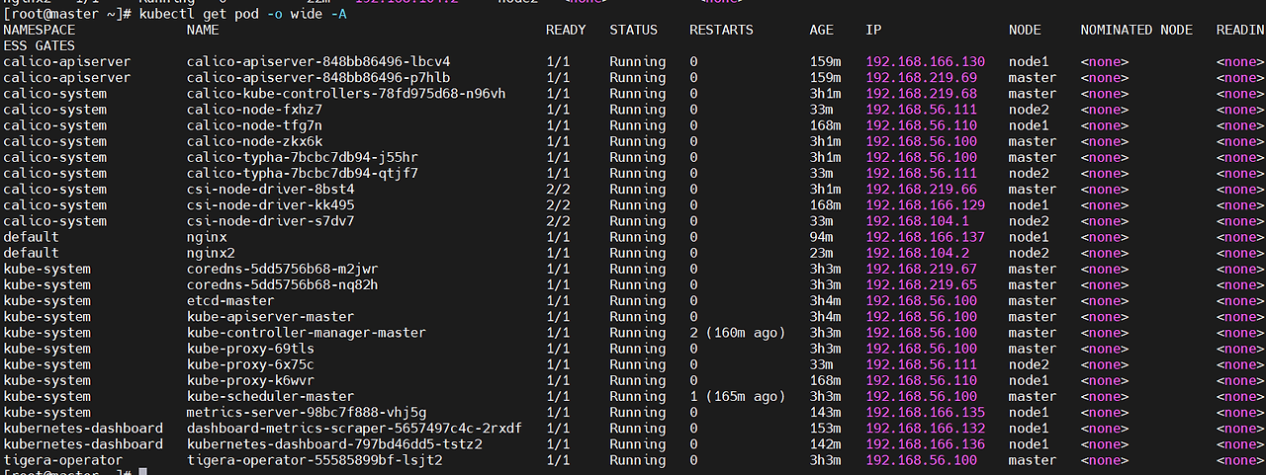This screenshot has width=1266, height=475.
Task: Click IP address 192.168.166.132
Action: [926, 428]
